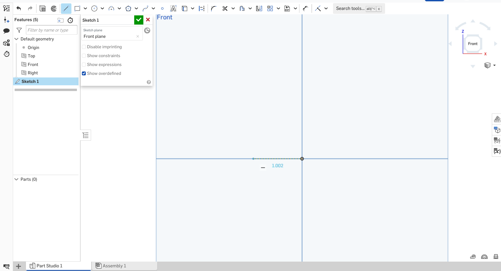The height and width of the screenshot is (271, 501).
Task: Select the Offset sketch tool
Action: [x=242, y=9]
